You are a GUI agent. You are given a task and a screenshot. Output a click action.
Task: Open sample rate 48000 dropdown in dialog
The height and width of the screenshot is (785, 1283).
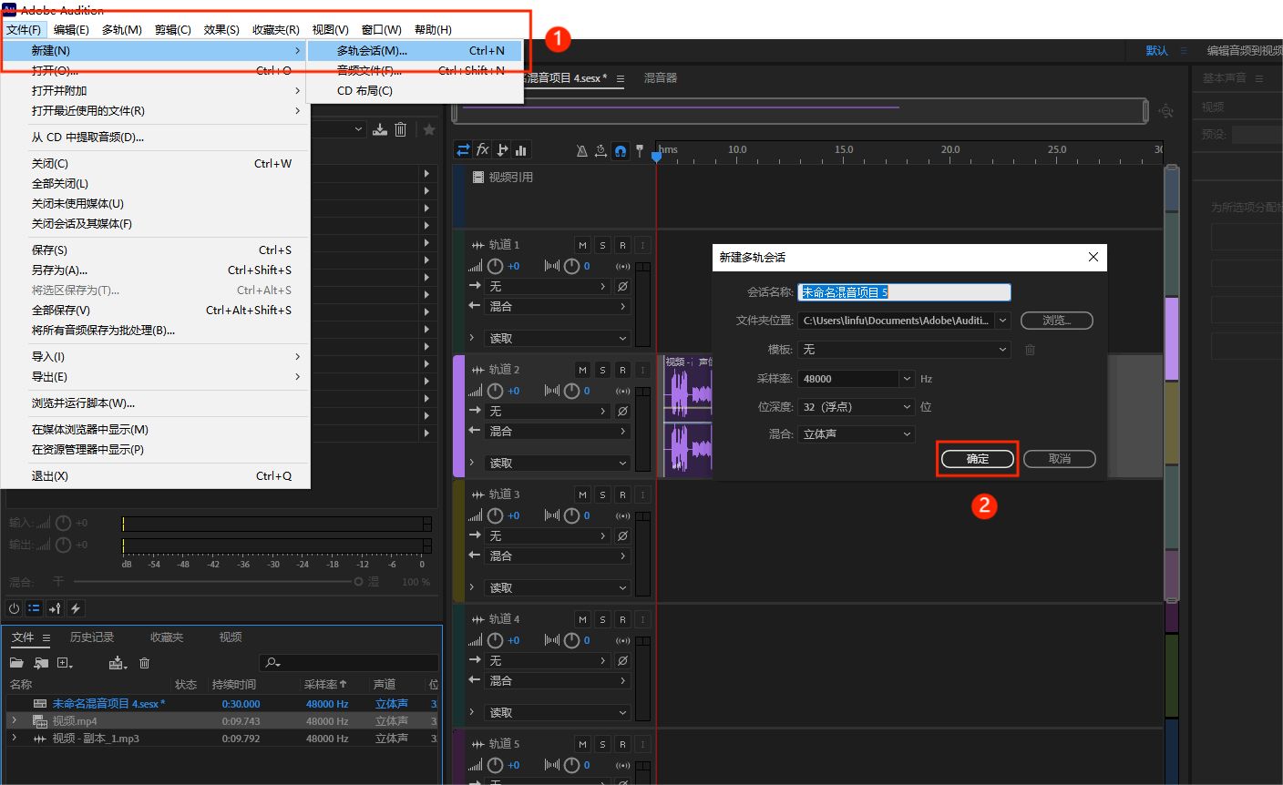point(907,379)
